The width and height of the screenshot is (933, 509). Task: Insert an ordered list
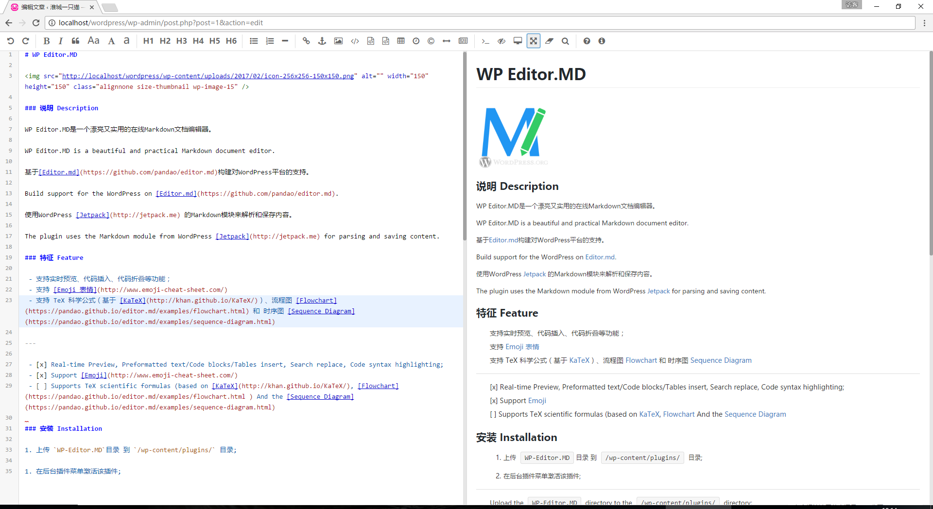[x=270, y=41]
